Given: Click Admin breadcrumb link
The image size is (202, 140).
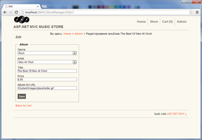Looking at the screenshot, I should pyautogui.click(x=79, y=34).
